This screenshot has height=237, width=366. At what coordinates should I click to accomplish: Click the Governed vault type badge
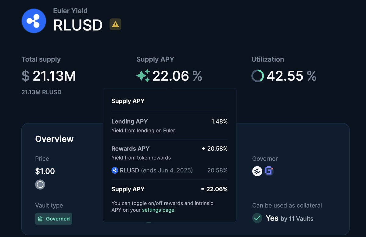click(x=54, y=219)
